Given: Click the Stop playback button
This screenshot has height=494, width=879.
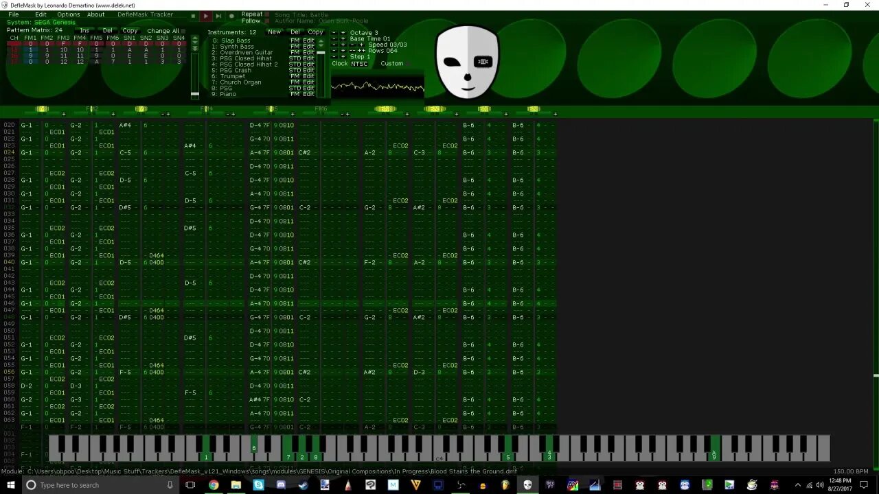Looking at the screenshot, I should click(194, 16).
